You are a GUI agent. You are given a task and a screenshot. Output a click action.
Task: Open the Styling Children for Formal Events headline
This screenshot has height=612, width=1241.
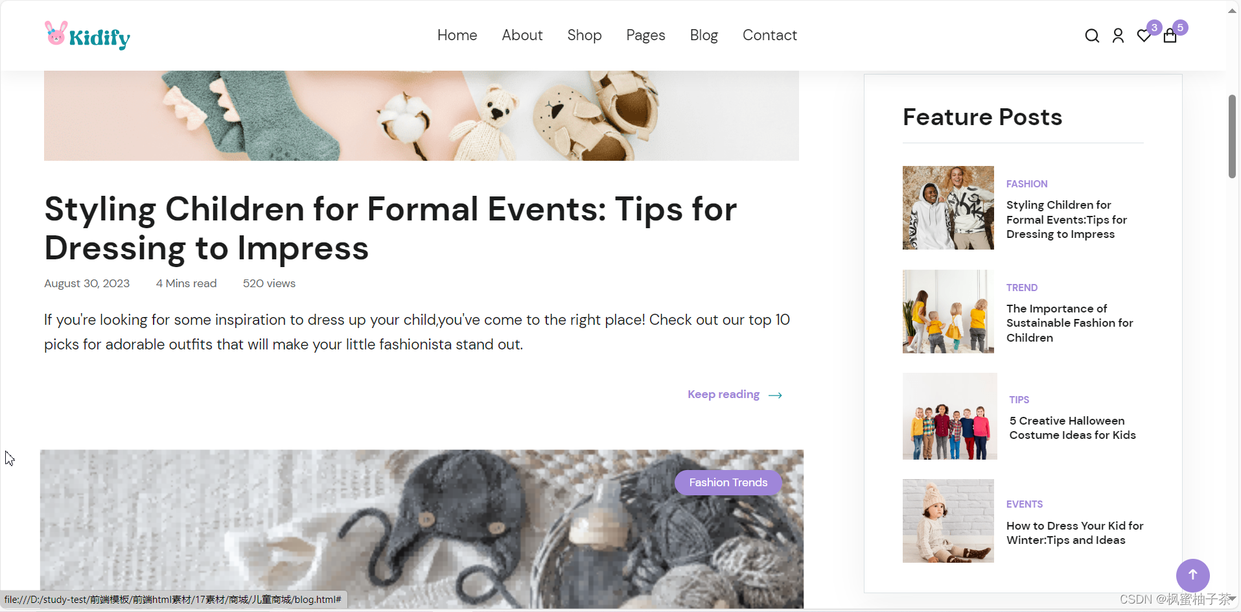click(x=391, y=228)
